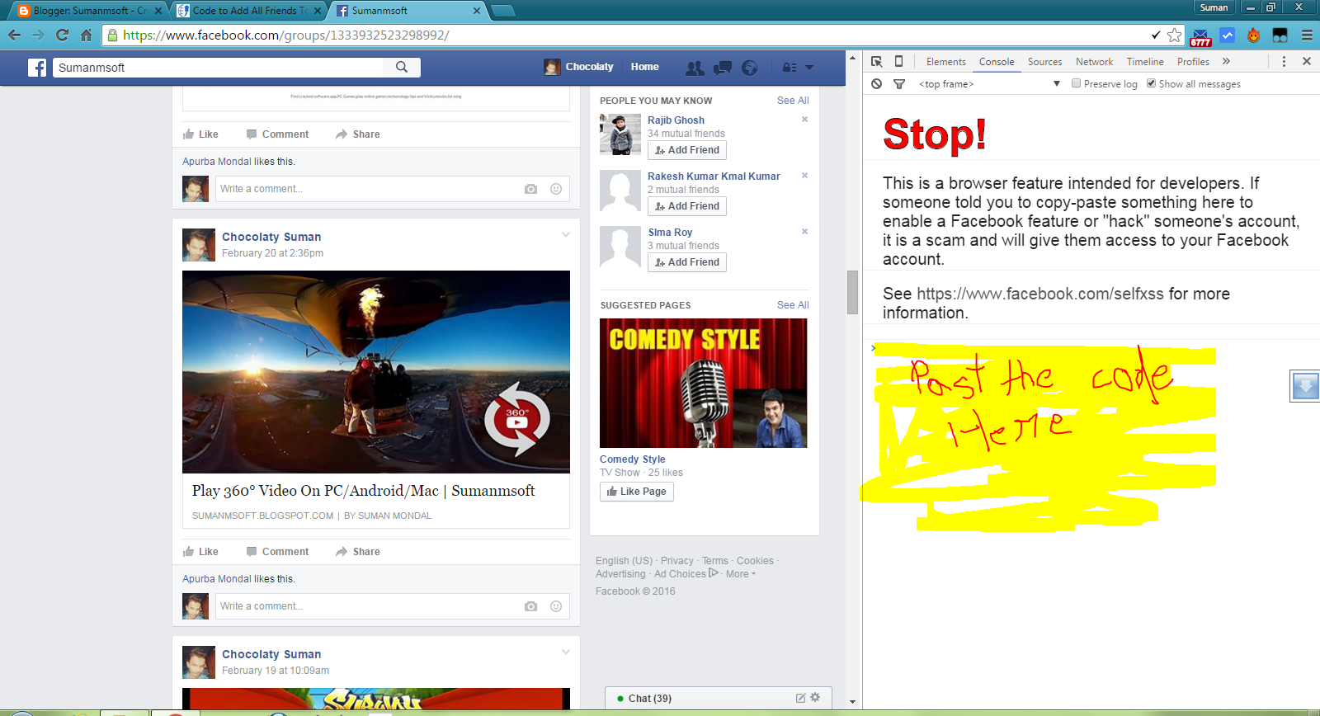Open chat settings gear icon

pyautogui.click(x=815, y=697)
